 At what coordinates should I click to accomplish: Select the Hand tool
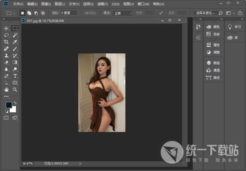point(6,89)
